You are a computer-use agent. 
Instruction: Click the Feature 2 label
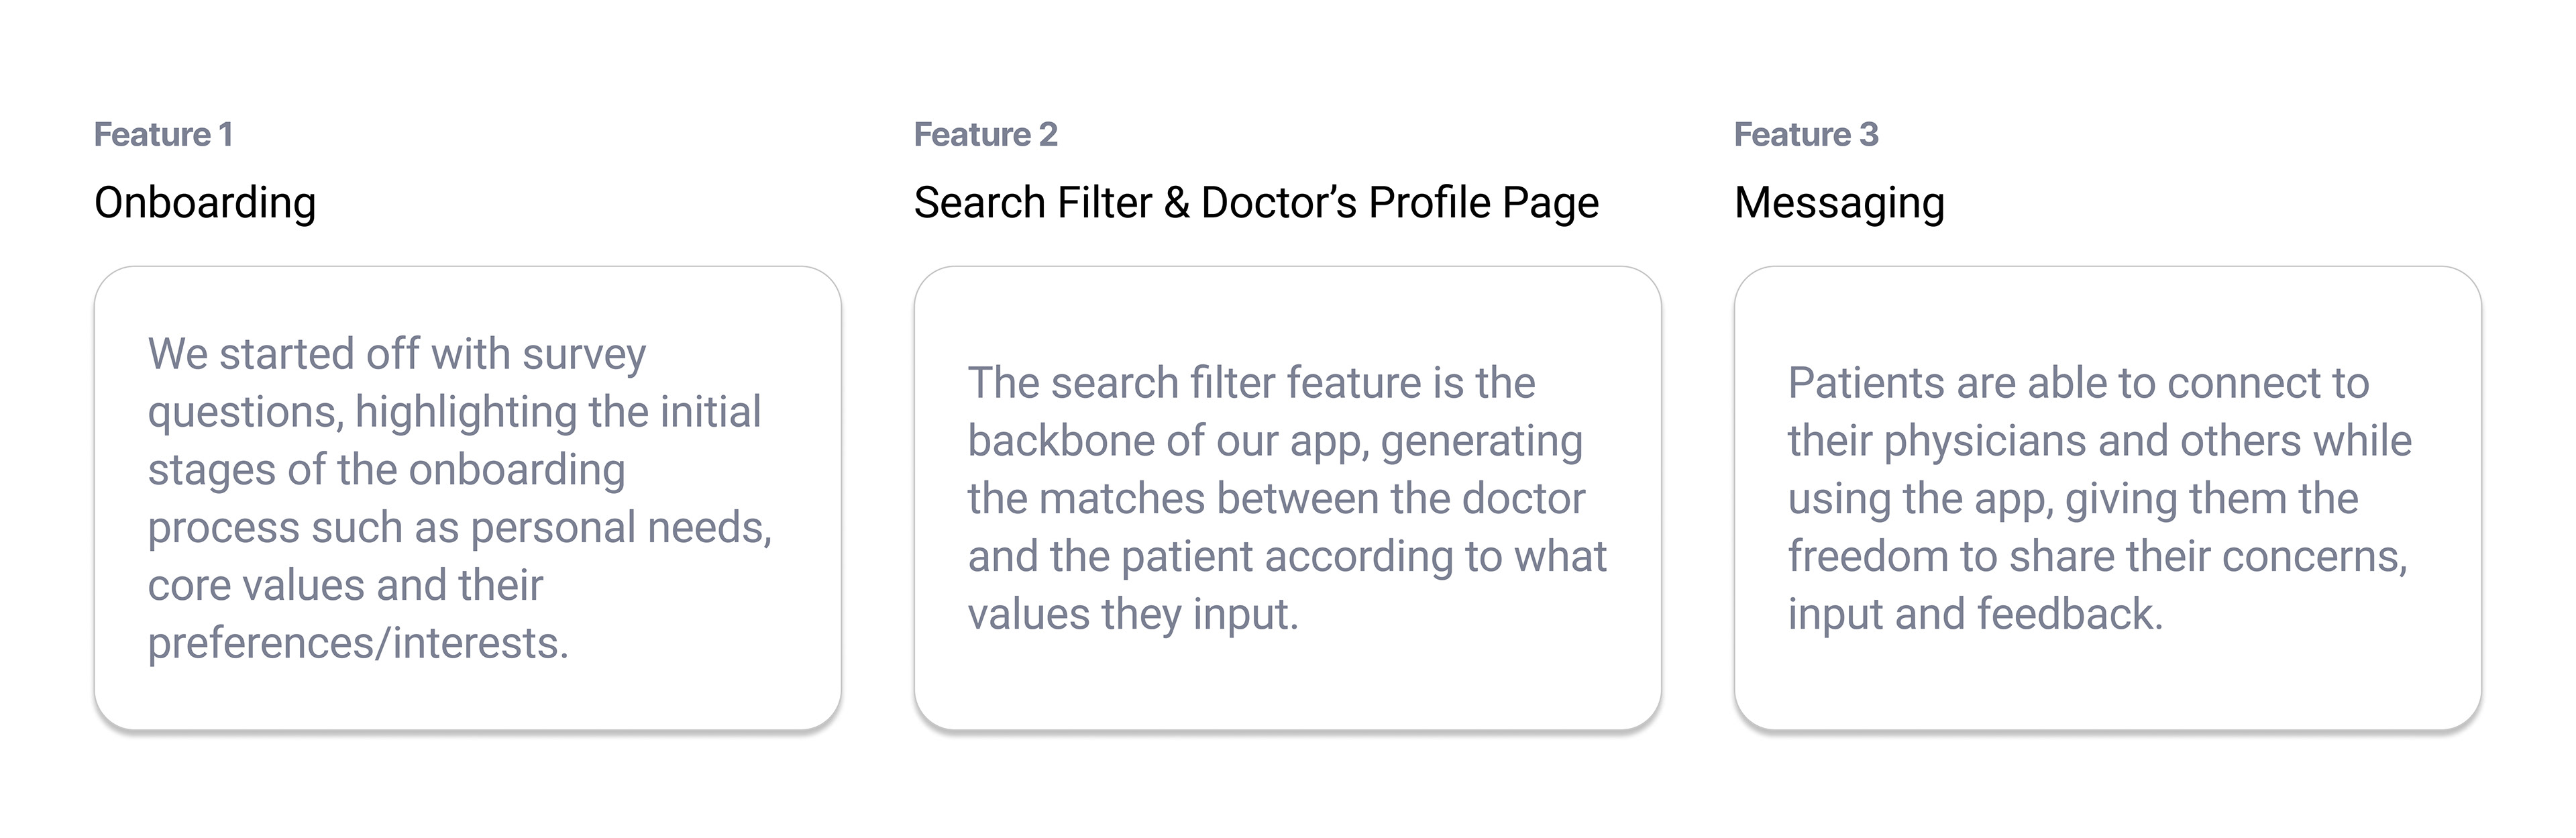(x=985, y=134)
